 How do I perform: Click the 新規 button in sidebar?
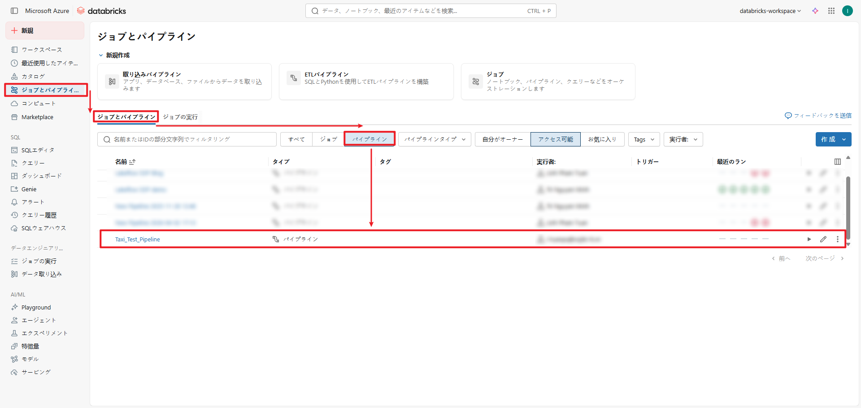coord(44,30)
